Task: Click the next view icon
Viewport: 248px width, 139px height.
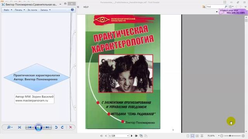Action: point(146,136)
